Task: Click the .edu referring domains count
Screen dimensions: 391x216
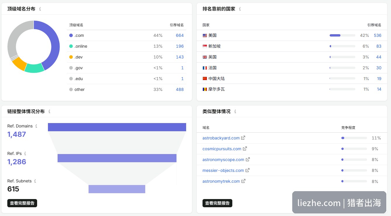Action: point(182,79)
